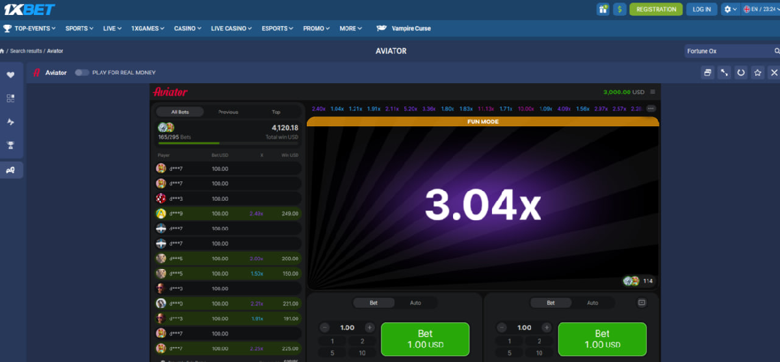
Task: Expand the LIVE menu
Action: (112, 29)
